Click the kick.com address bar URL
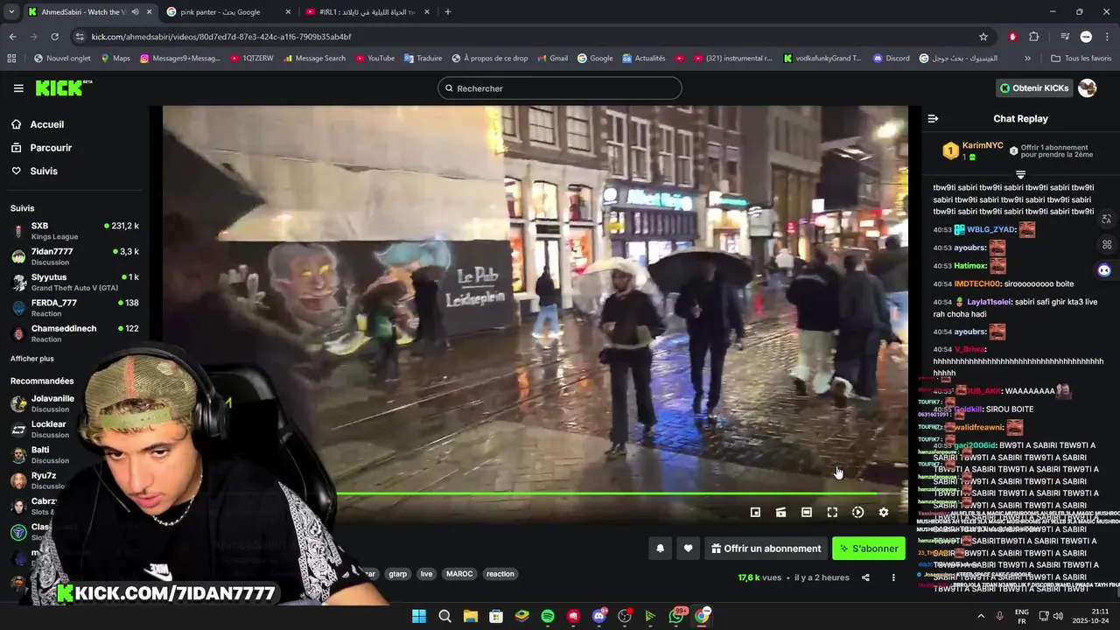 [x=221, y=37]
